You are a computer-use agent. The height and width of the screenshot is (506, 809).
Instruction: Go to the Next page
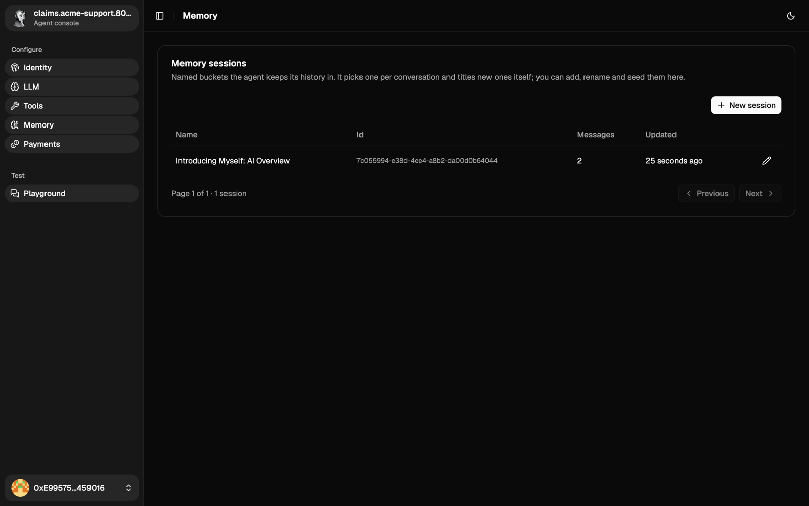[x=760, y=193]
